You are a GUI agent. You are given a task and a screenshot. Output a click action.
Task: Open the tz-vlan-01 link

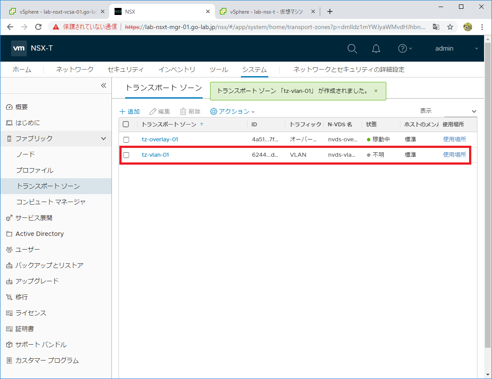pos(155,155)
